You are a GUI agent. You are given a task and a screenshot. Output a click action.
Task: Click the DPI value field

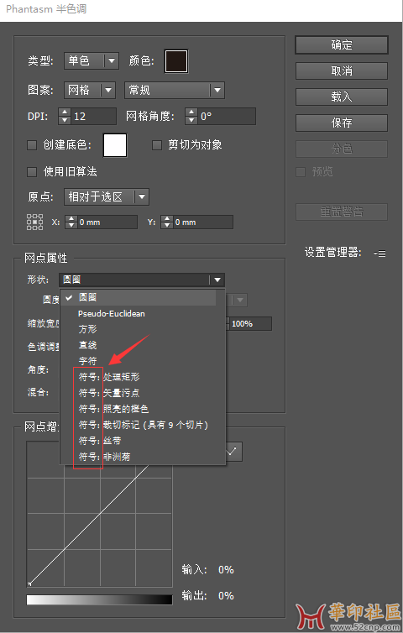pyautogui.click(x=94, y=116)
